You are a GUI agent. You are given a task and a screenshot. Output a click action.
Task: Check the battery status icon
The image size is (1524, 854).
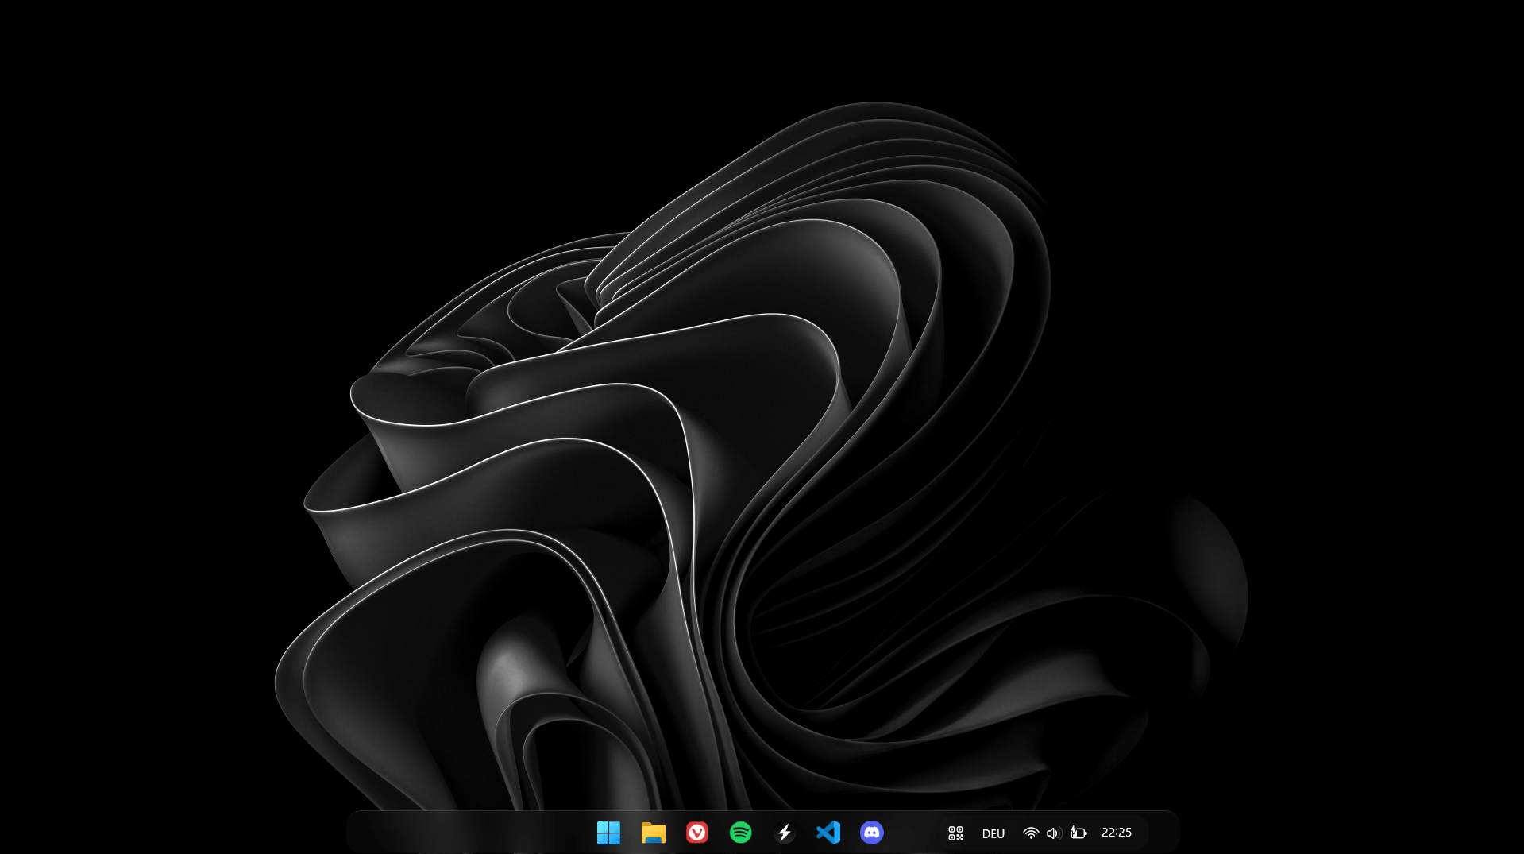(1078, 833)
